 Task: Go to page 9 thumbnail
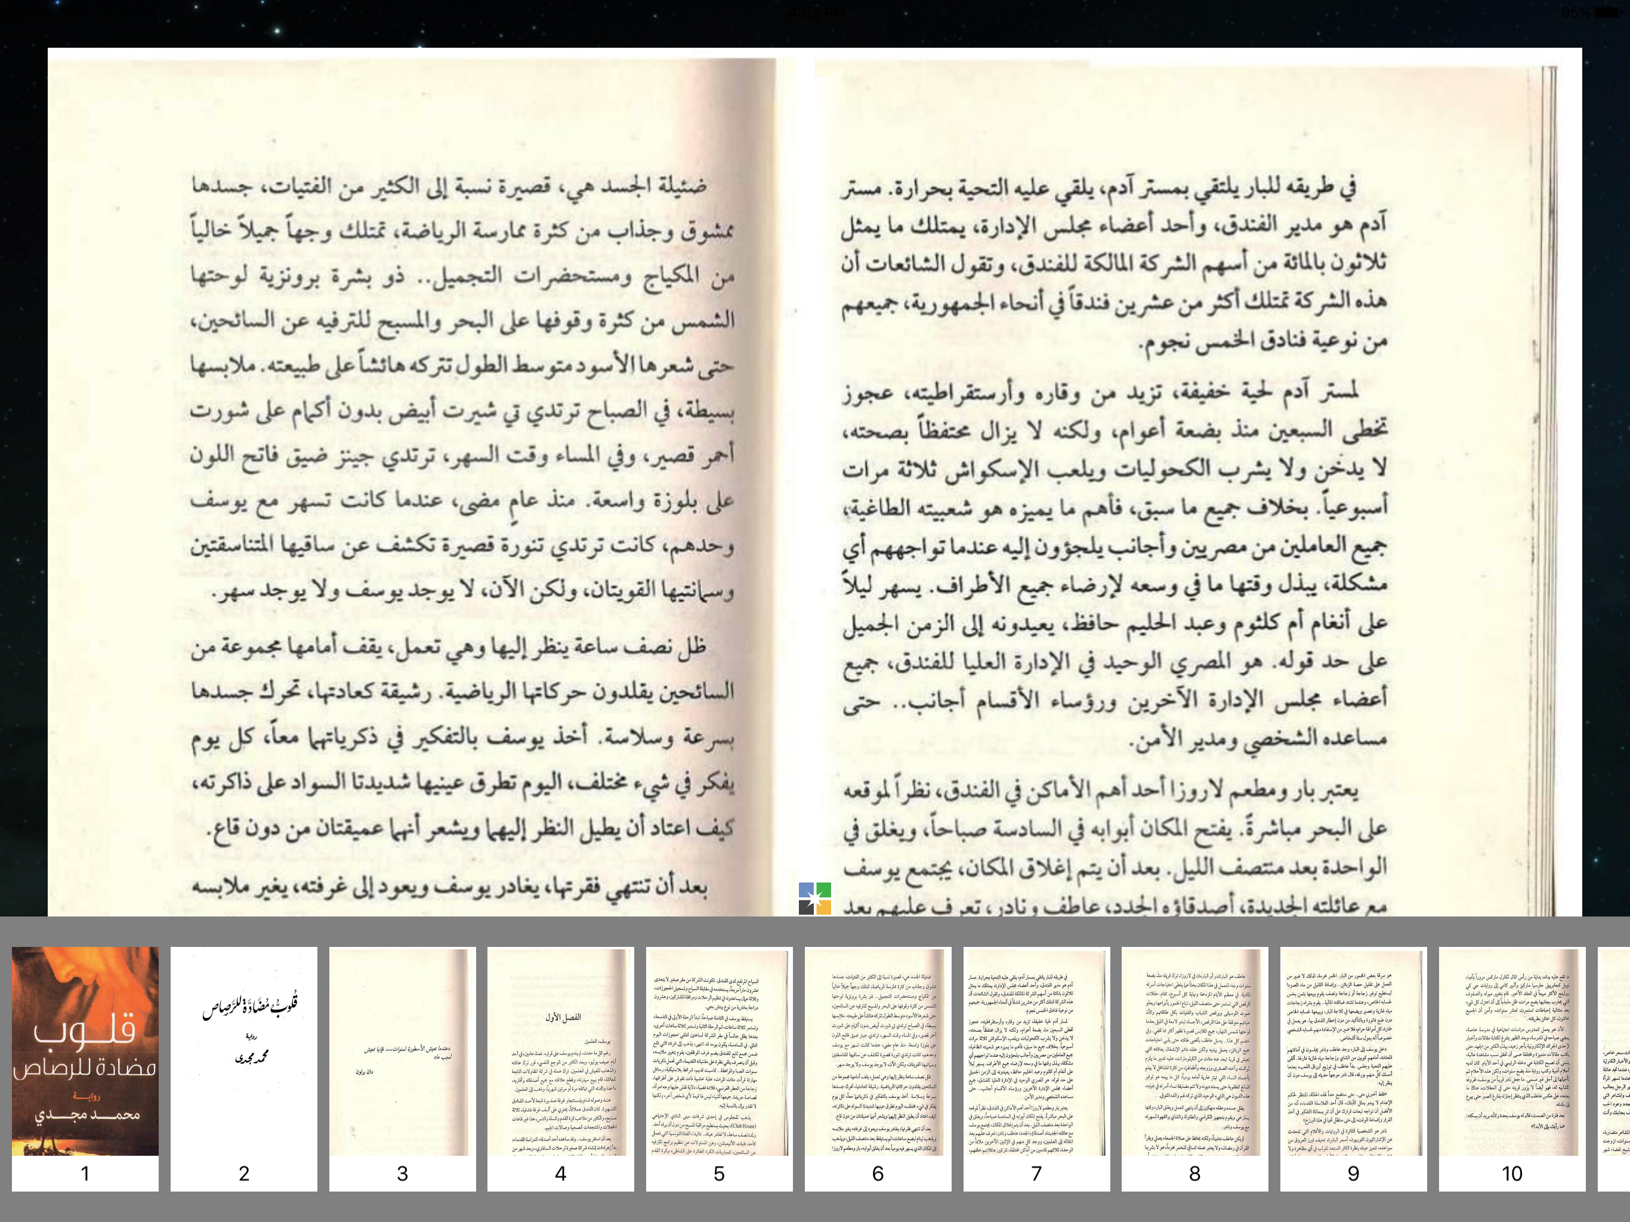1354,1067
